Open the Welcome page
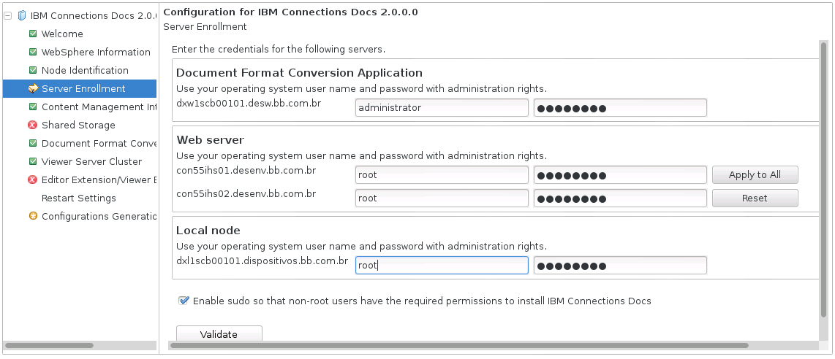Image resolution: width=835 pixels, height=359 pixels. point(62,34)
